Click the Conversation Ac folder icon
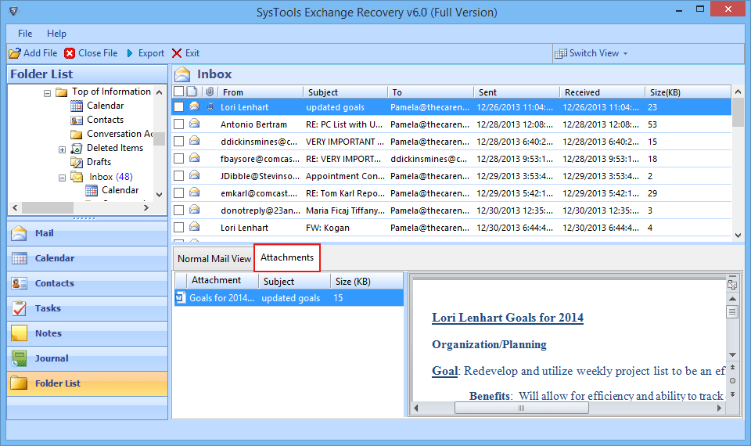This screenshot has width=751, height=446. 76,134
